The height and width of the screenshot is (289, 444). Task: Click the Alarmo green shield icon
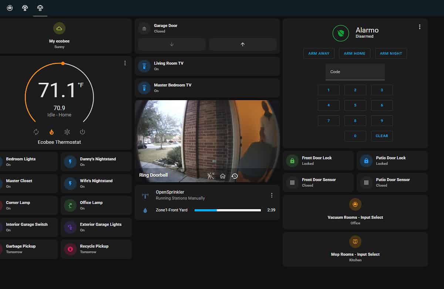[x=341, y=33]
